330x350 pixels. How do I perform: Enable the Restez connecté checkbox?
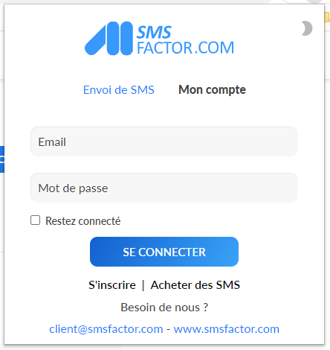35,220
